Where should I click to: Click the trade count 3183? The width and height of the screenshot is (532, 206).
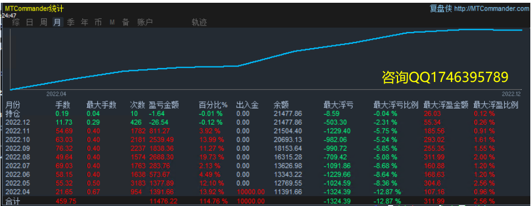click(138, 183)
